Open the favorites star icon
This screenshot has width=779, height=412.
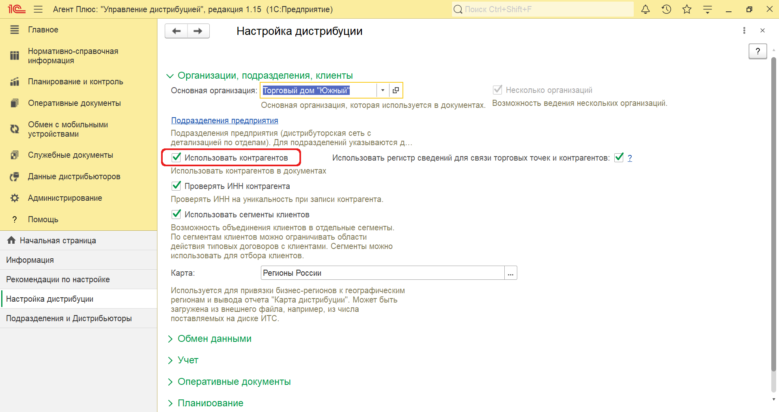tap(687, 9)
